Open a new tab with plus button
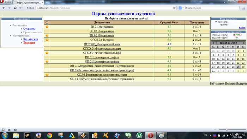The width and height of the screenshot is (247, 139). pos(47,2)
